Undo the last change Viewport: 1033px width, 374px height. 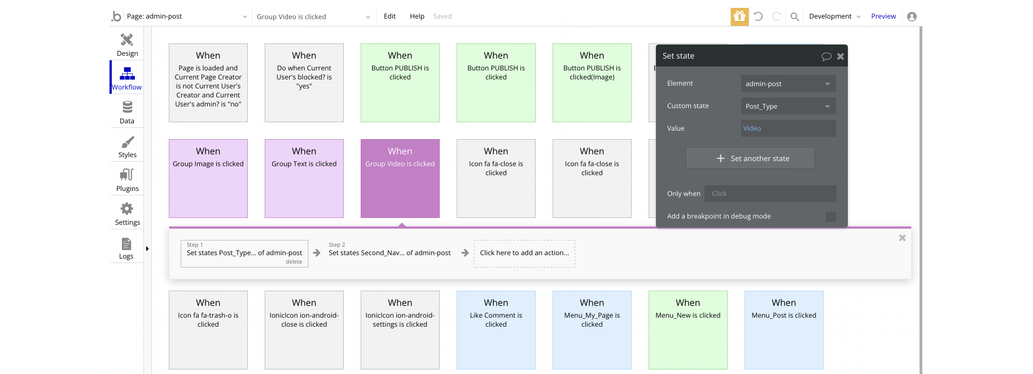pos(758,16)
